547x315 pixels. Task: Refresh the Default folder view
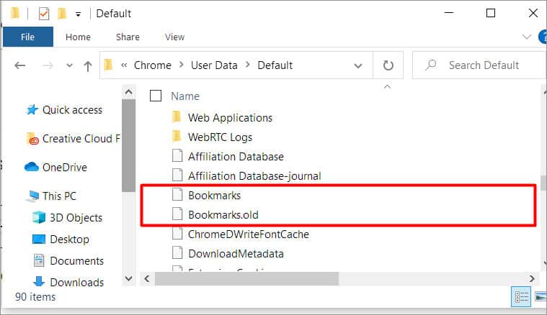(388, 65)
